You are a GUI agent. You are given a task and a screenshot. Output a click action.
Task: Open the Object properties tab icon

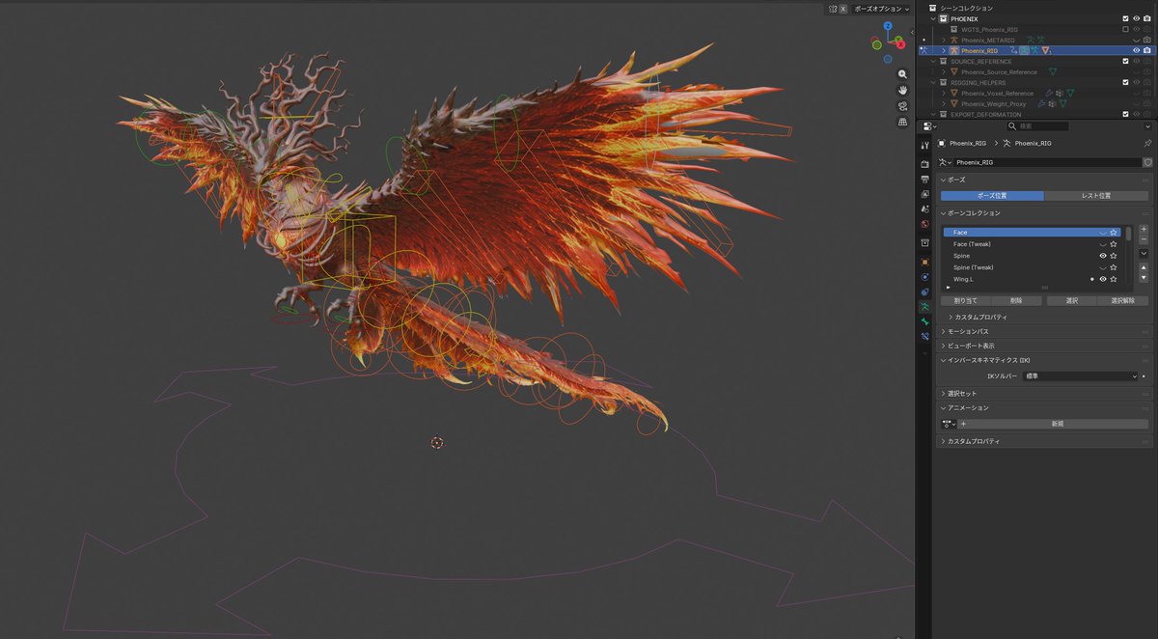point(925,262)
